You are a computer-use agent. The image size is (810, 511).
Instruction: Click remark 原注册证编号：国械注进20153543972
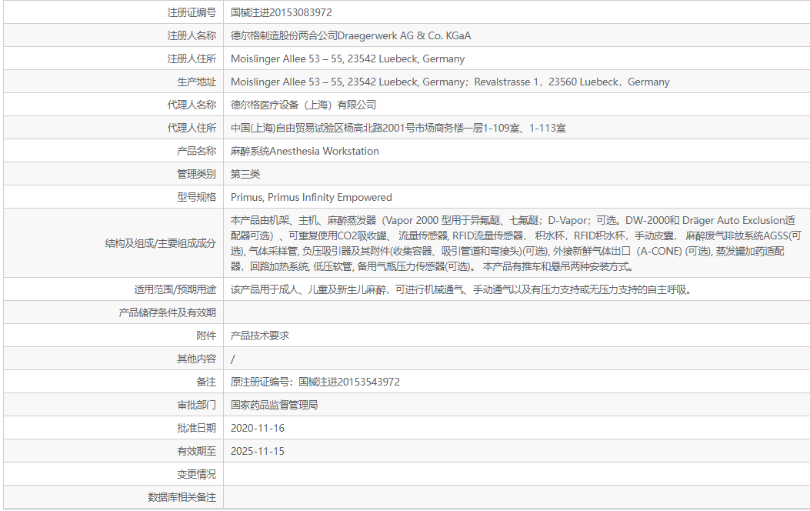(x=315, y=382)
